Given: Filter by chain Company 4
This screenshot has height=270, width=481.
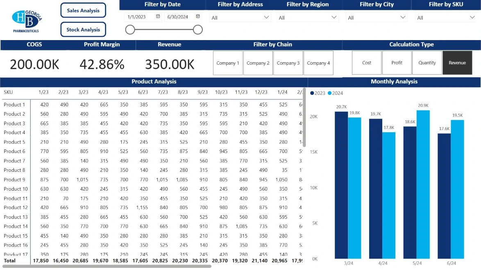Looking at the screenshot, I should coord(318,63).
